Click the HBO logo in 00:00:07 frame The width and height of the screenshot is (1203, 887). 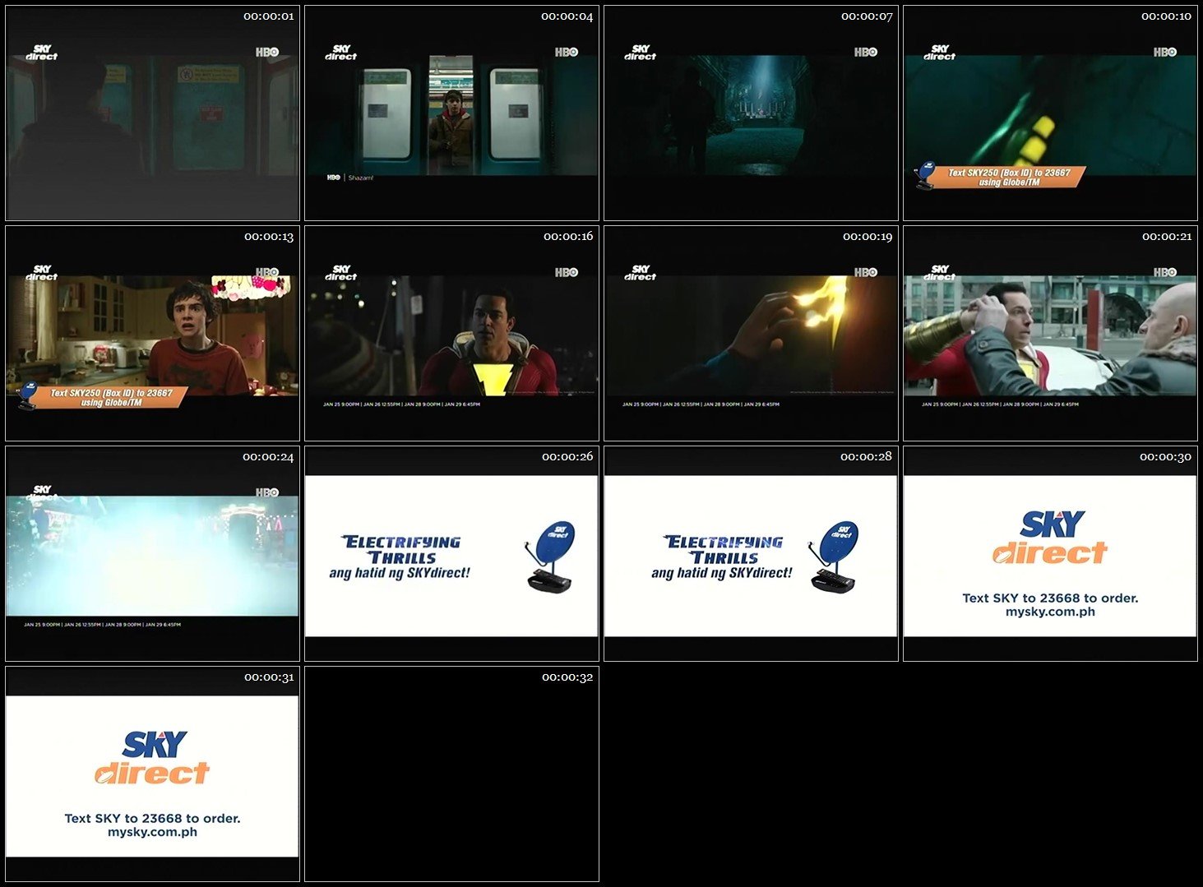[x=866, y=52]
